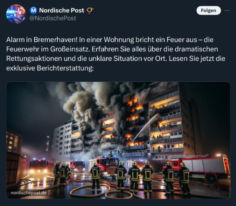Image resolution: width=236 pixels, height=206 pixels.
Task: Click the Nordische Post display name
Action: click(62, 11)
